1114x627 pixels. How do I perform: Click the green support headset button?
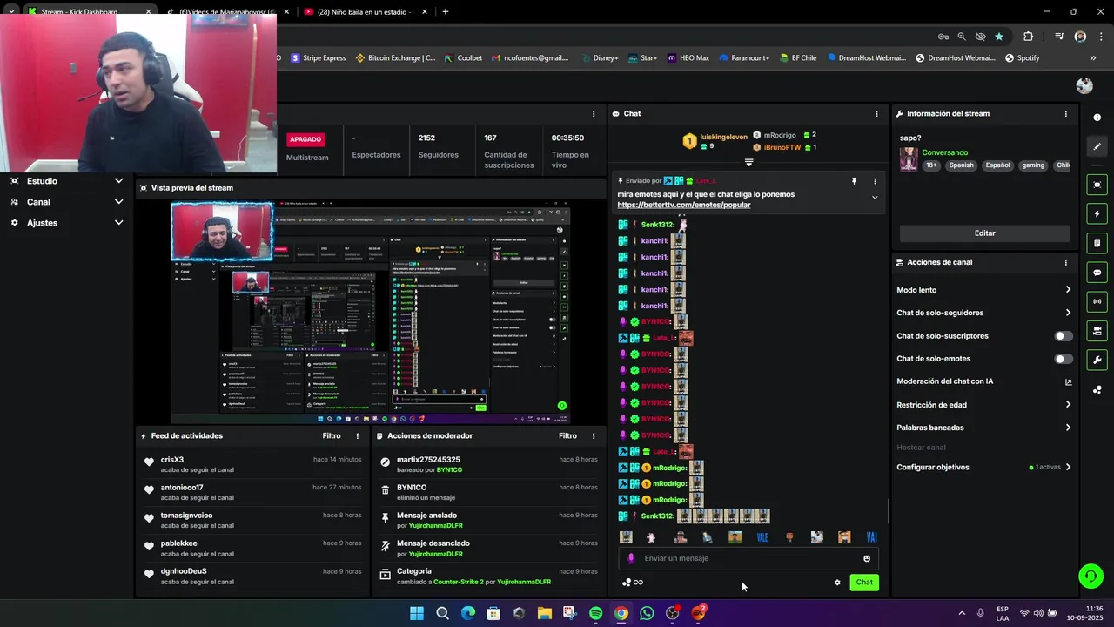[1091, 576]
